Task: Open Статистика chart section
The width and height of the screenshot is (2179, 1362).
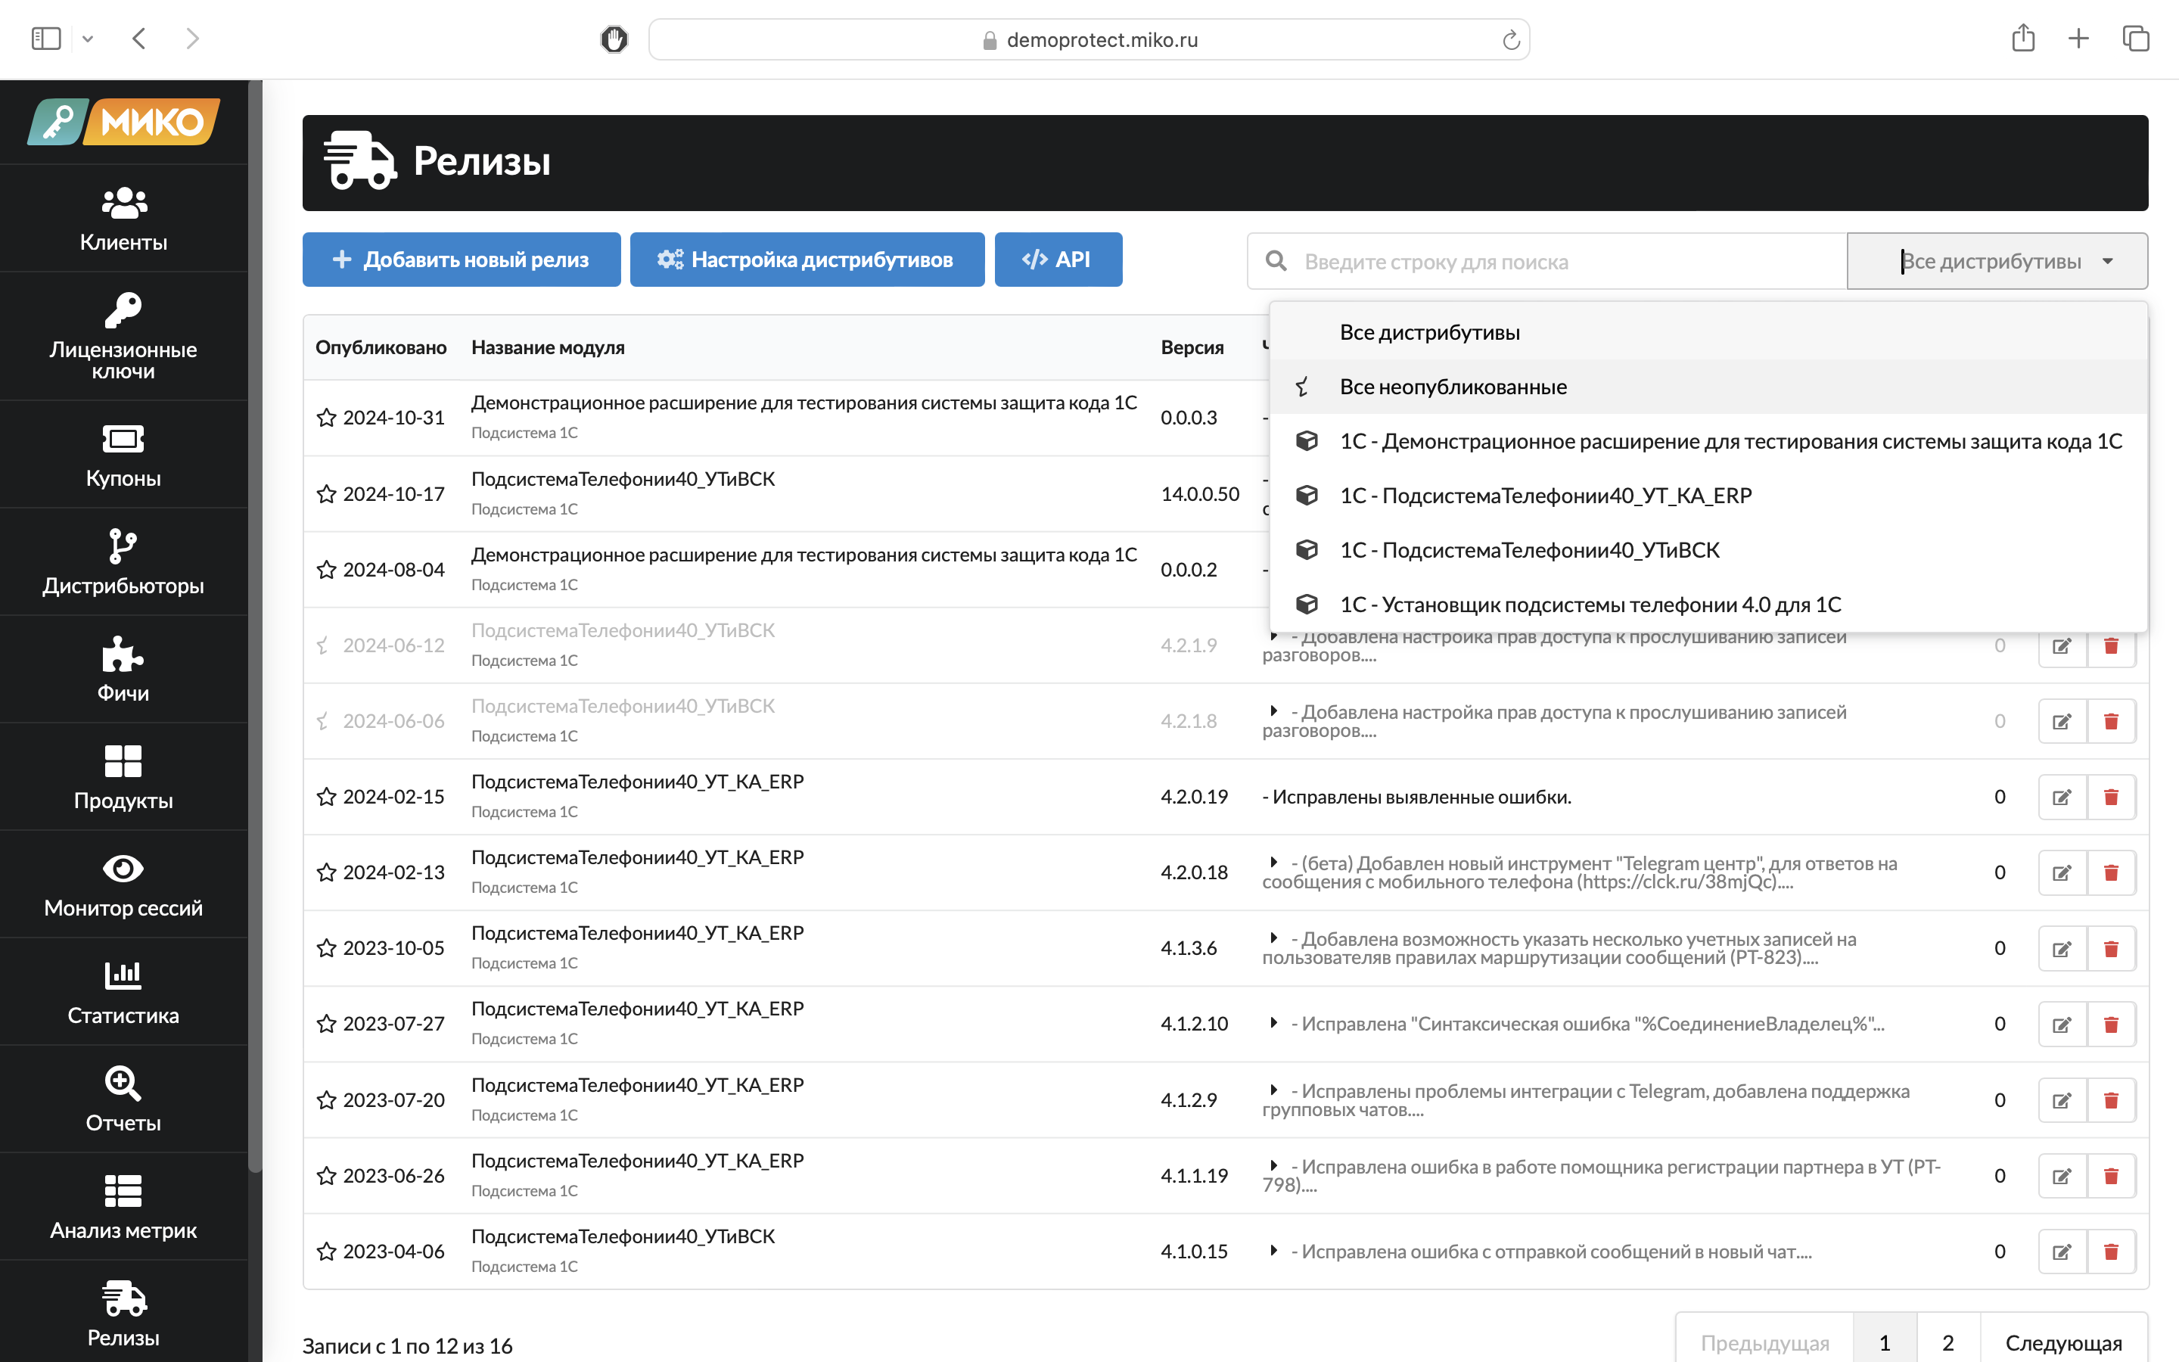Action: (123, 992)
